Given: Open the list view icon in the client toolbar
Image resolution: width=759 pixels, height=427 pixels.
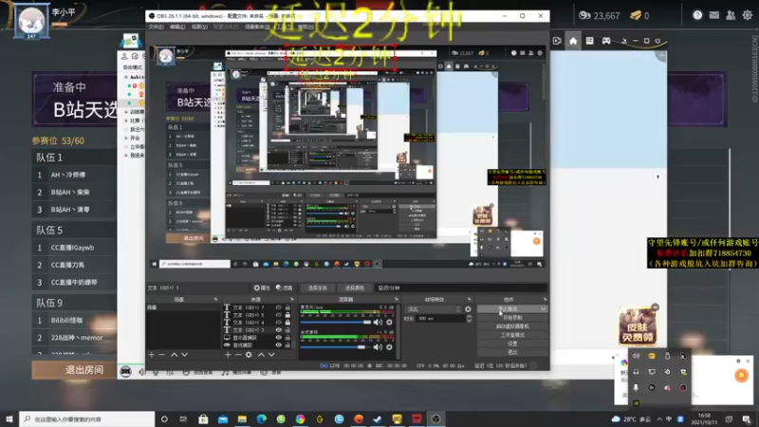Looking at the screenshot, I should 589,41.
